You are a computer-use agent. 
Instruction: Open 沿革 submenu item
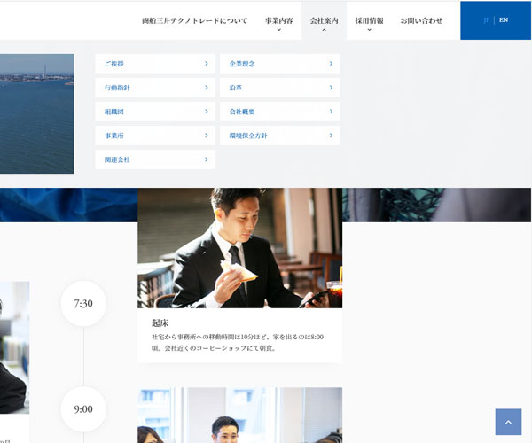280,88
